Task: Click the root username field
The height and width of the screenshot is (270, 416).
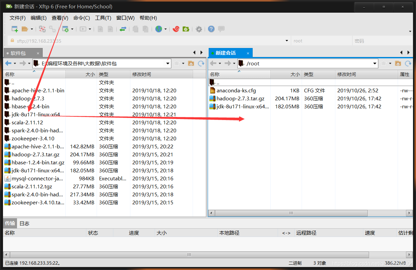Action: point(321,41)
